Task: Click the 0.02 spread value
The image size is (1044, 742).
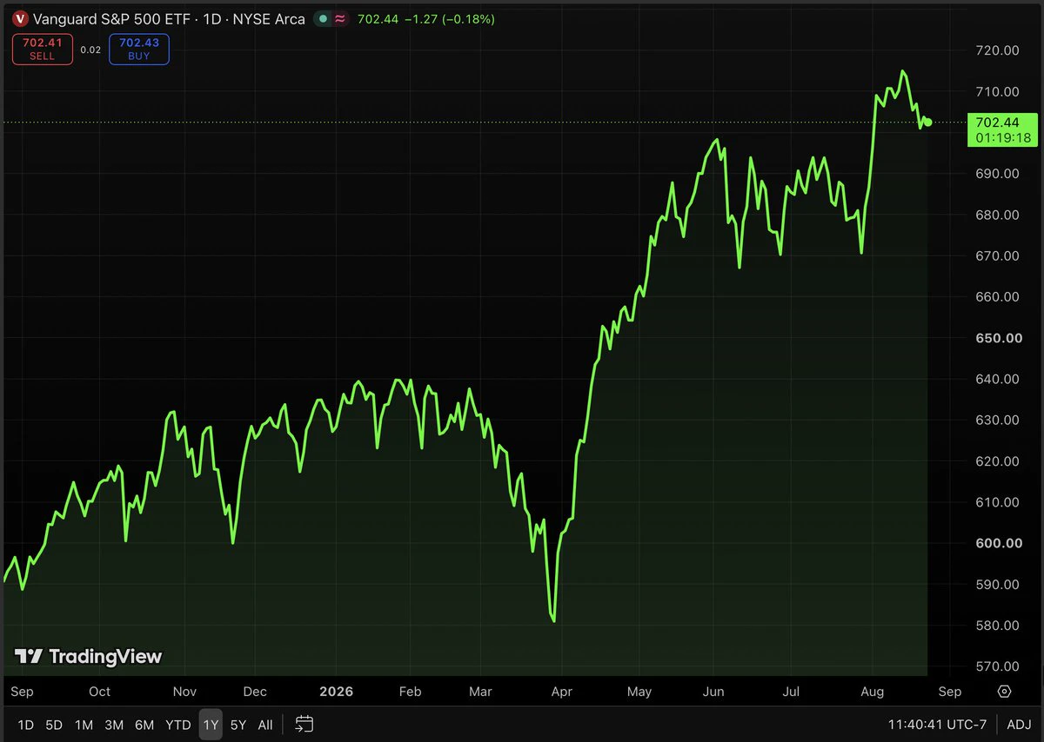Action: [x=90, y=50]
